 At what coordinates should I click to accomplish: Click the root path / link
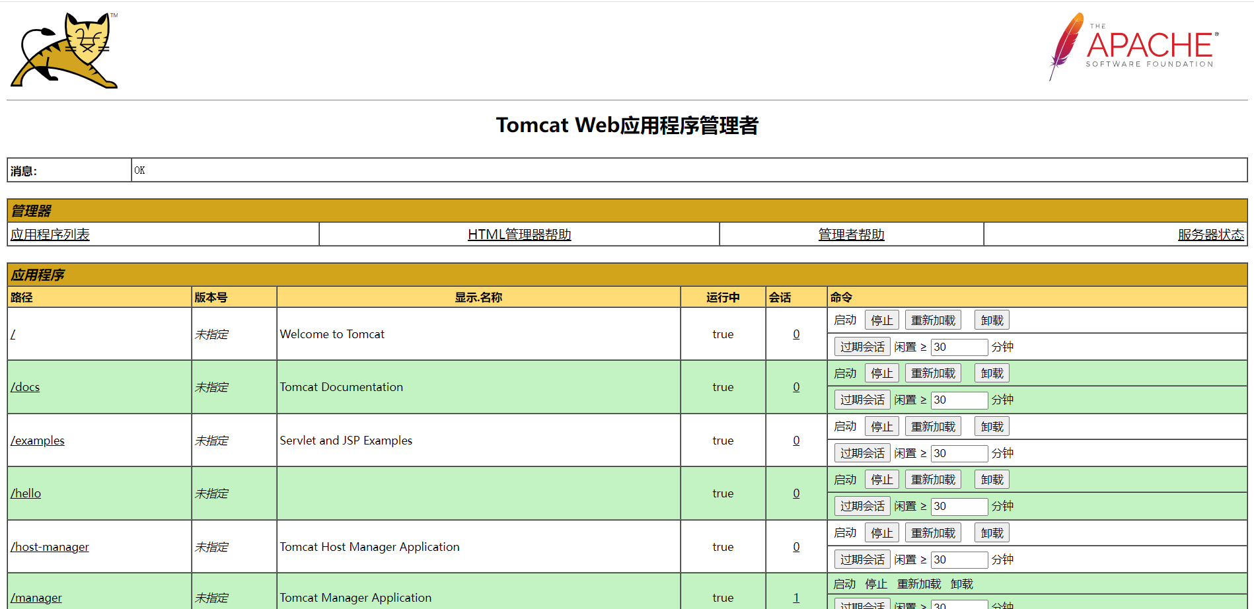click(x=12, y=334)
